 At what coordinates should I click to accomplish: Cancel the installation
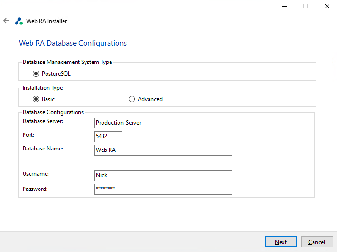pyautogui.click(x=317, y=242)
